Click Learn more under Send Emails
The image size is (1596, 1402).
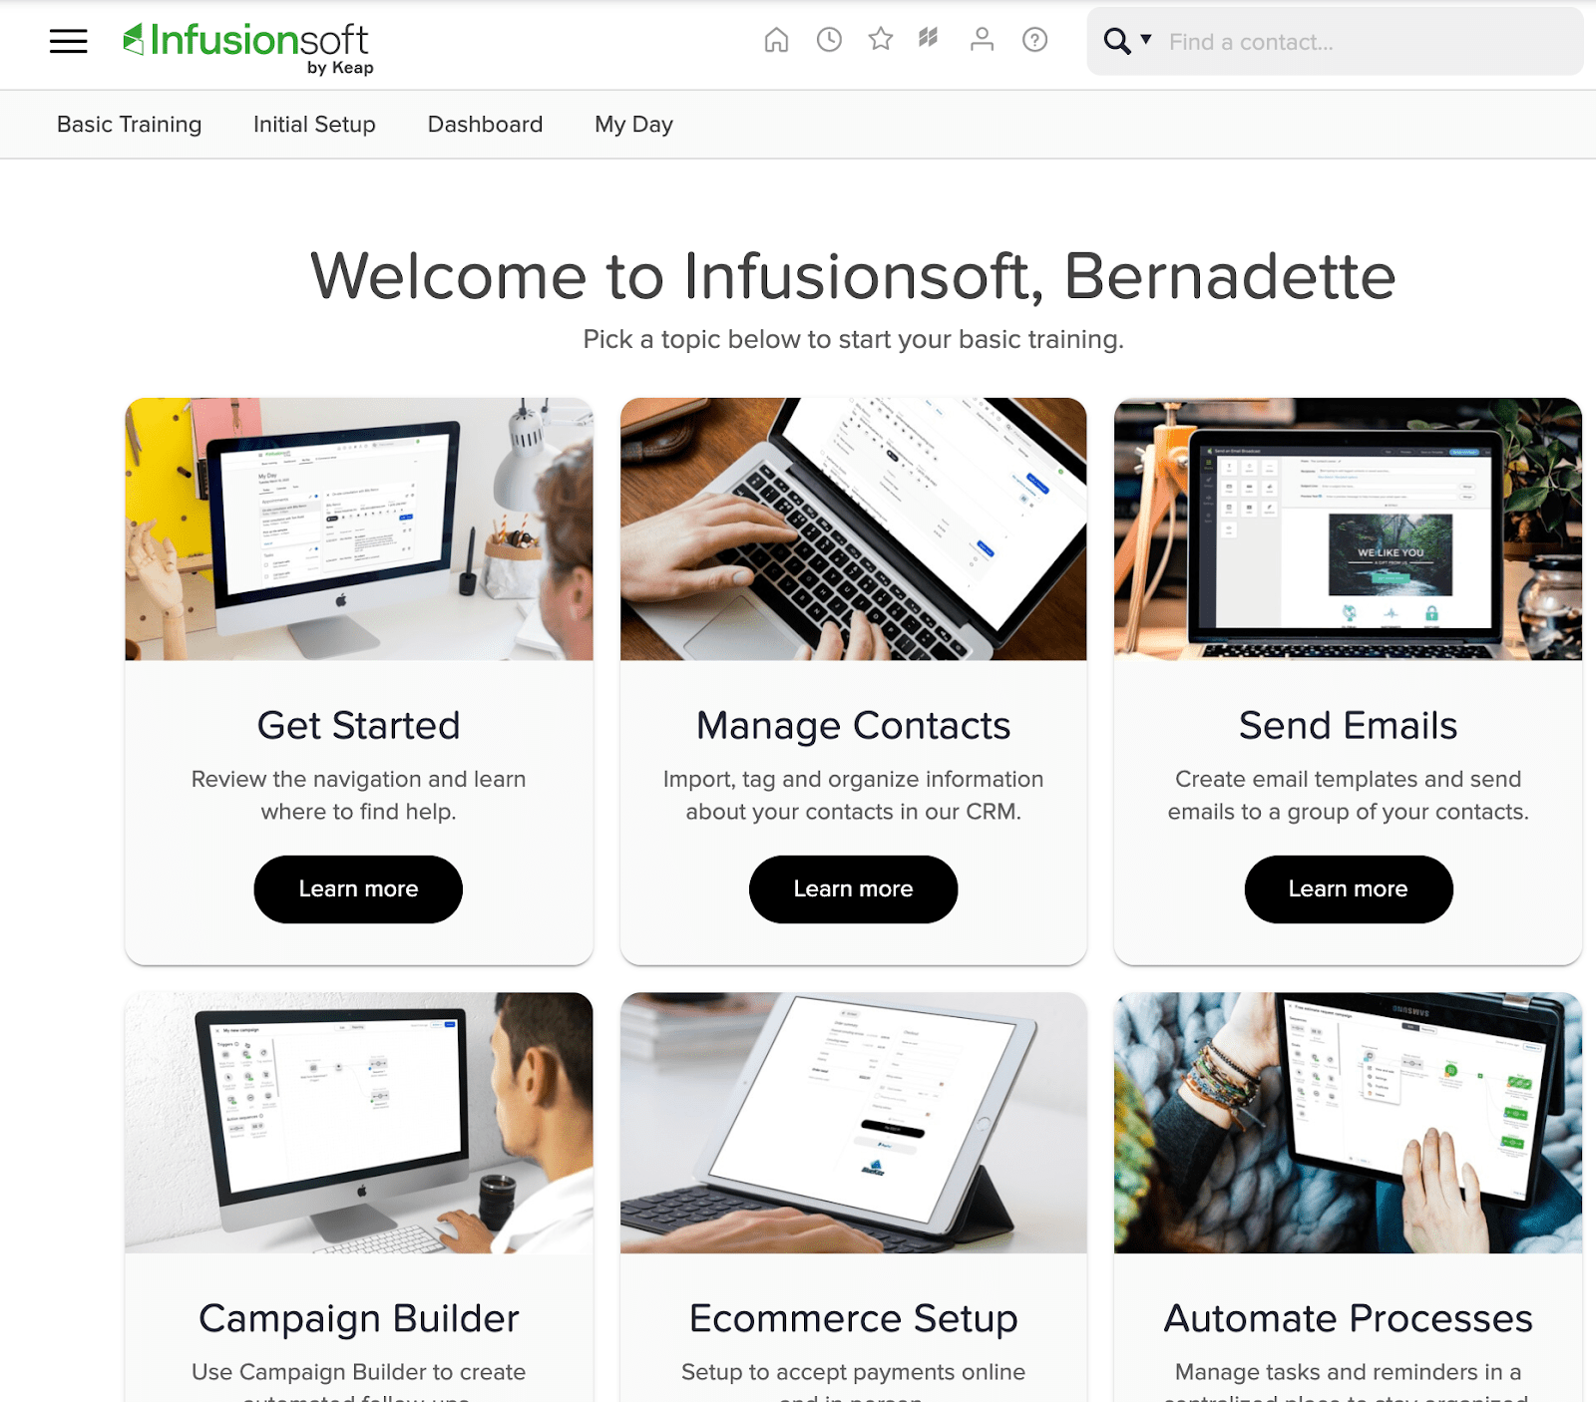coord(1348,889)
